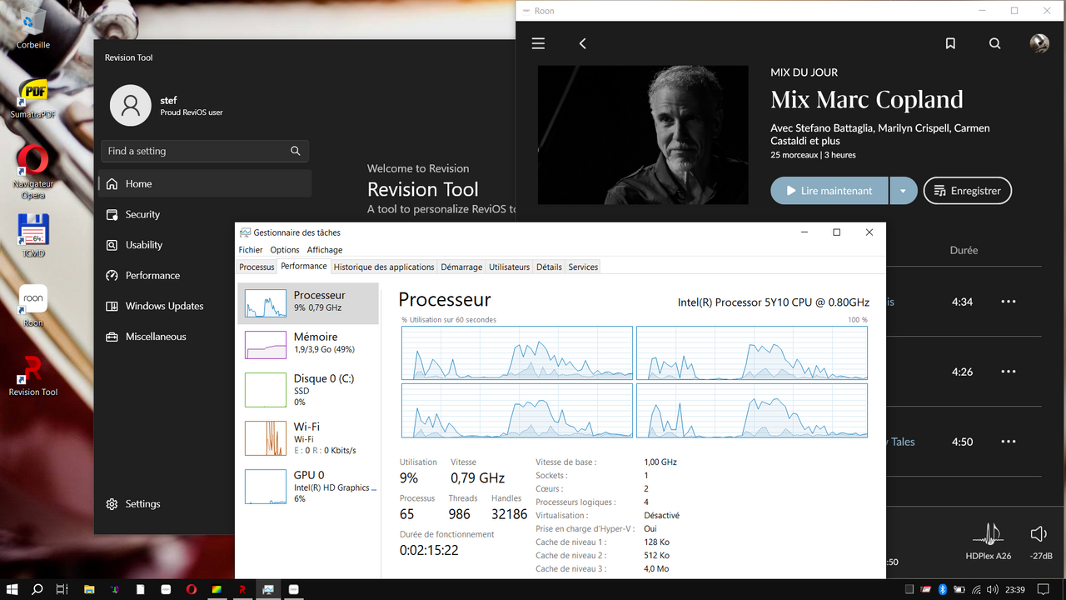Click Revision Tool icon in taskbar

(242, 590)
